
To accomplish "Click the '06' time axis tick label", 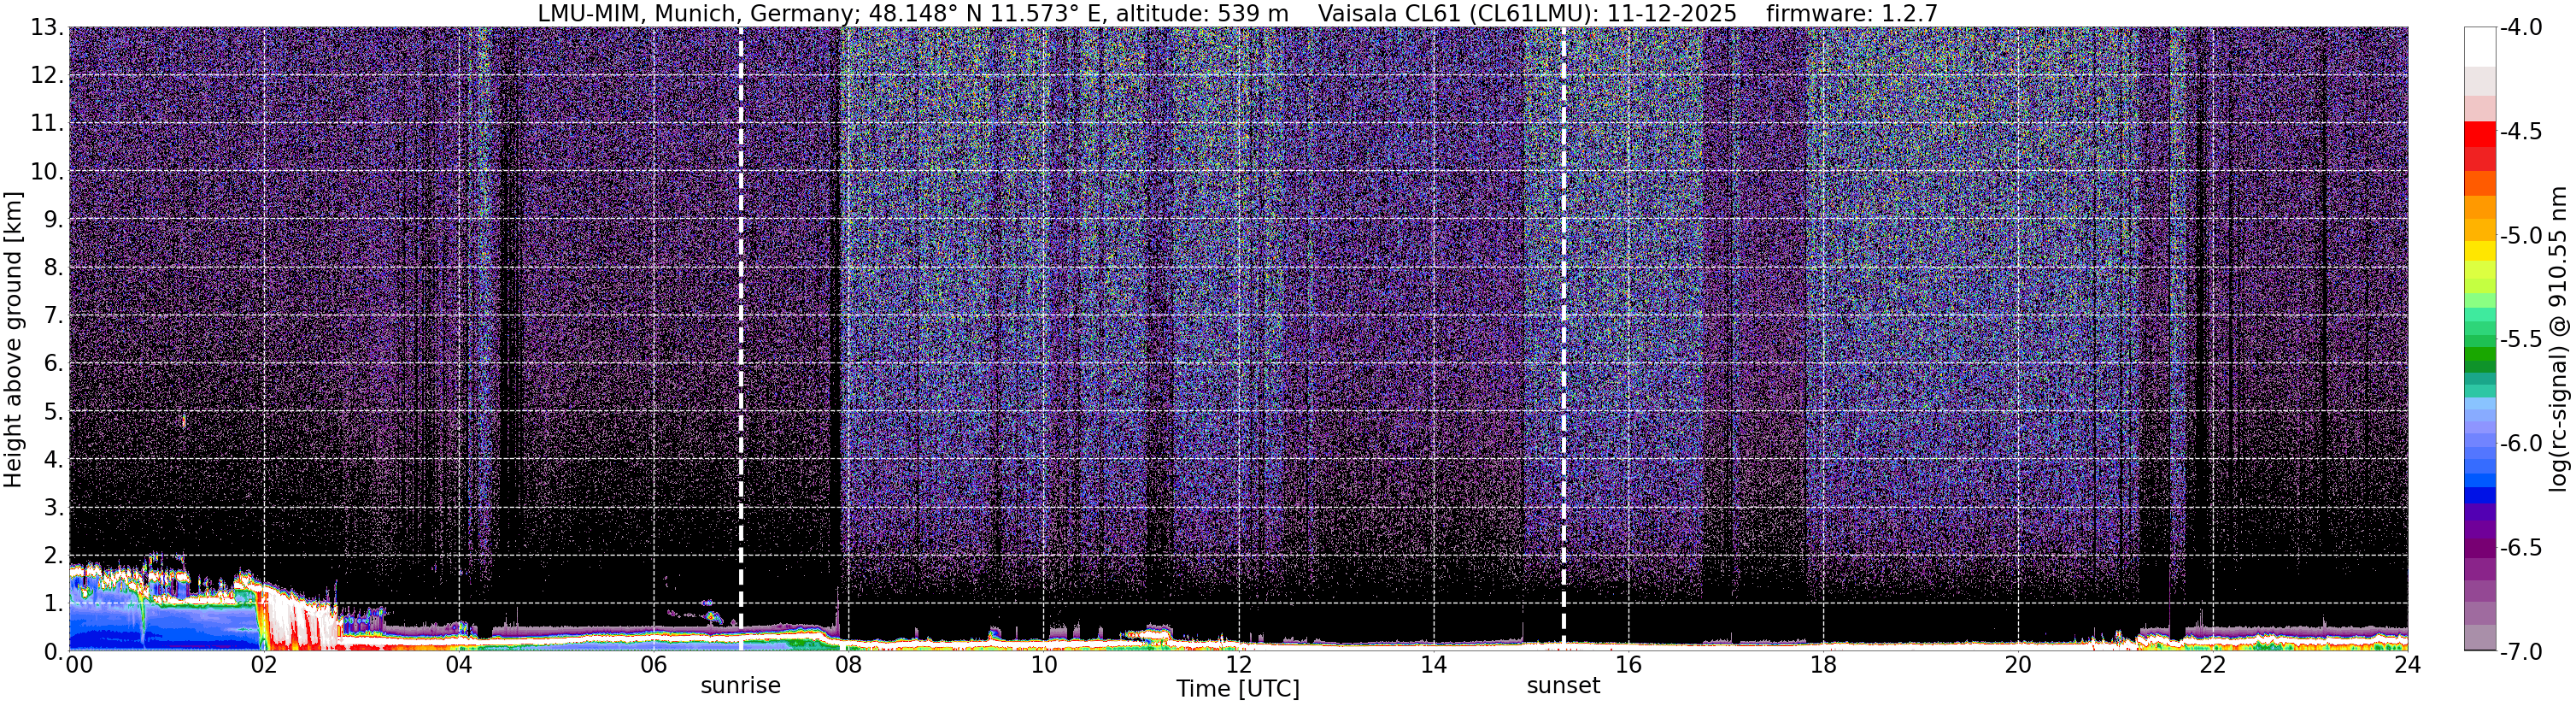I will [x=653, y=665].
